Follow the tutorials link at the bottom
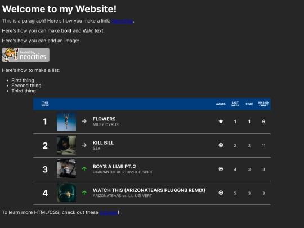This screenshot has width=304, height=228. (x=109, y=212)
